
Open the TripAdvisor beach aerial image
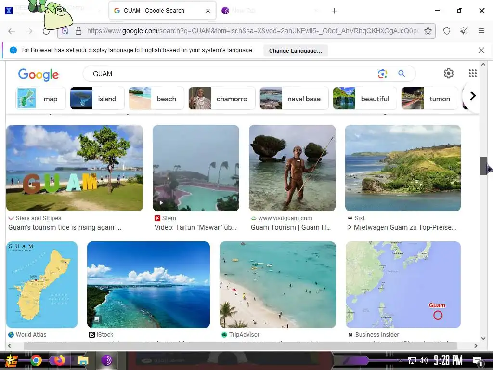[278, 285]
